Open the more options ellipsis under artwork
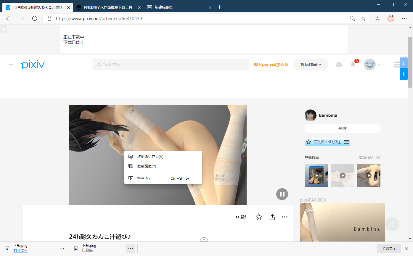This screenshot has width=413, height=256. click(x=285, y=217)
